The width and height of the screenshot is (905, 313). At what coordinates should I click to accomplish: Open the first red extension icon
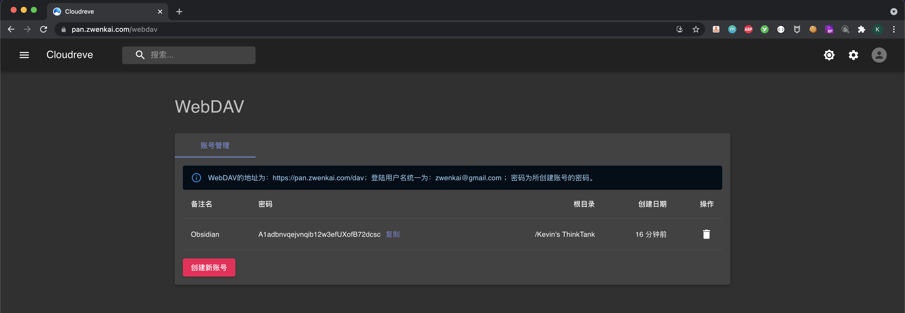click(716, 30)
